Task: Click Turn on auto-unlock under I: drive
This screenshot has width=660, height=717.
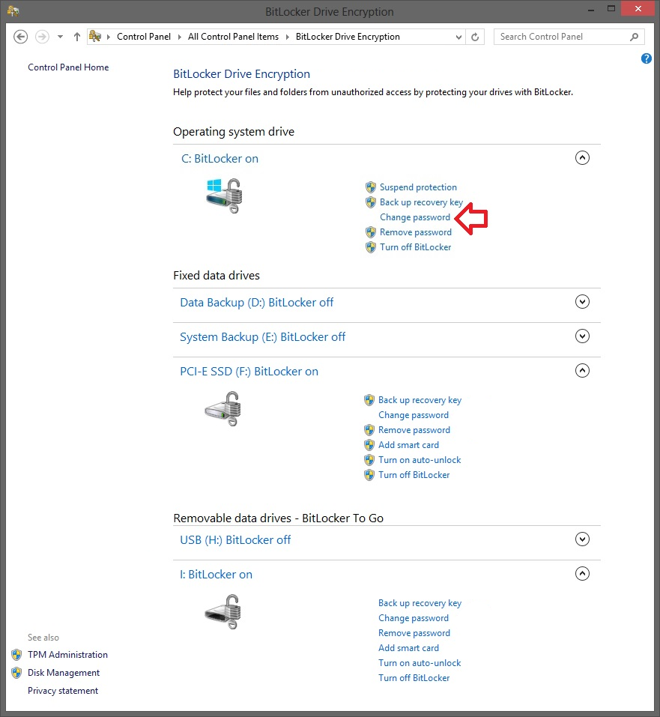Action: coord(420,663)
